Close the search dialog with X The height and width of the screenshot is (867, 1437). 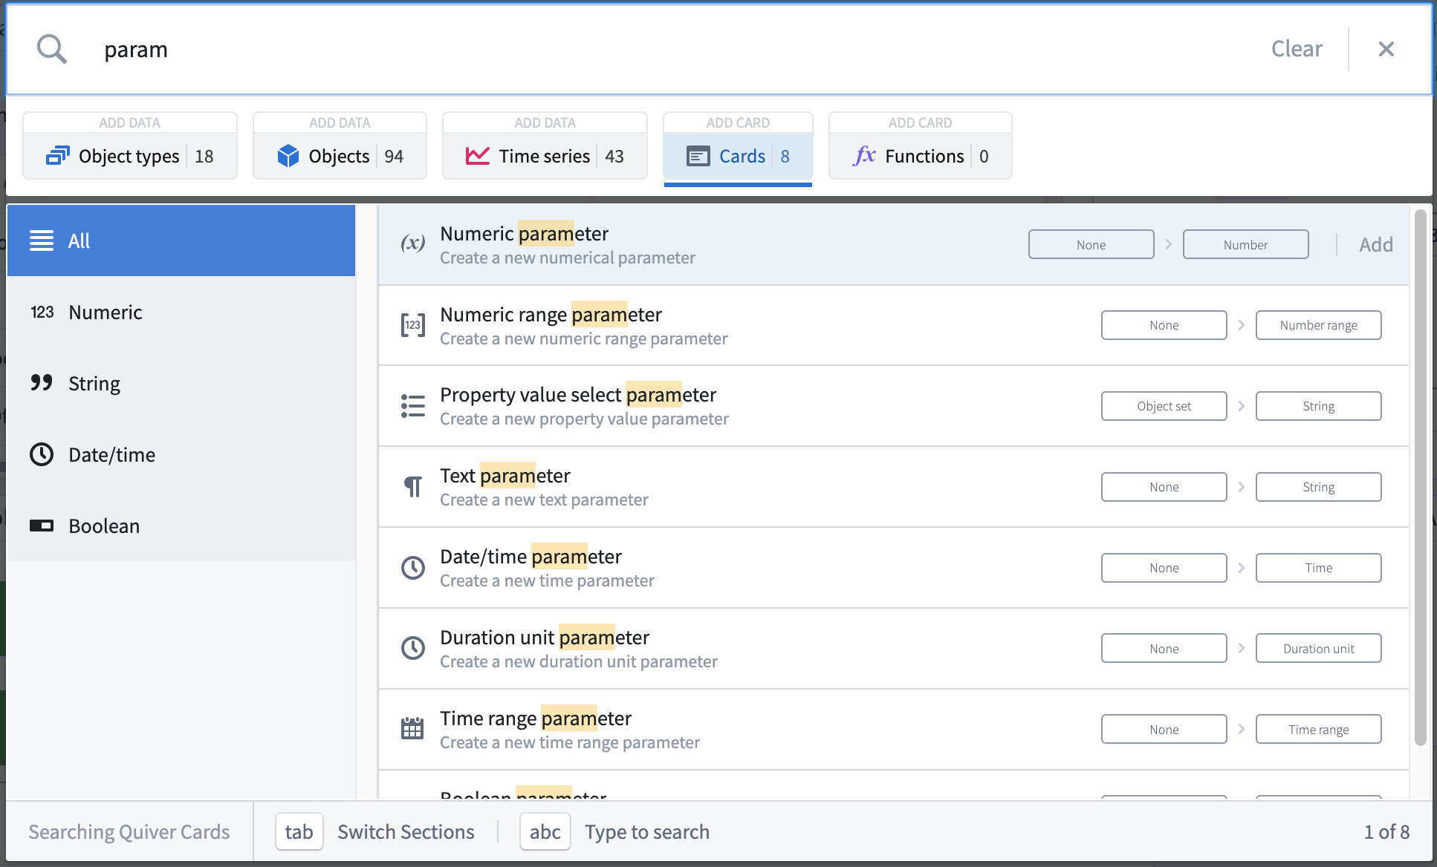click(1386, 49)
